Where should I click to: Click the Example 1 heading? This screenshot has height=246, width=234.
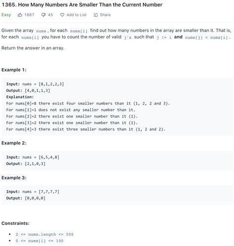pyautogui.click(x=14, y=70)
